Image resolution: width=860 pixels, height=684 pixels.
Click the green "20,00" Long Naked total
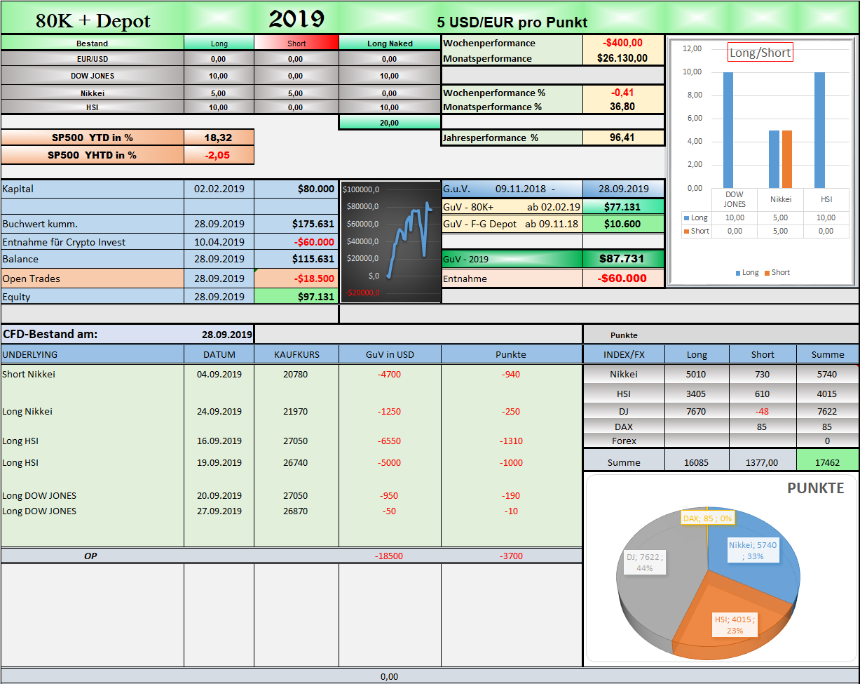(390, 123)
